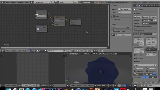Open the node editor type selector icon

pos(3,51)
